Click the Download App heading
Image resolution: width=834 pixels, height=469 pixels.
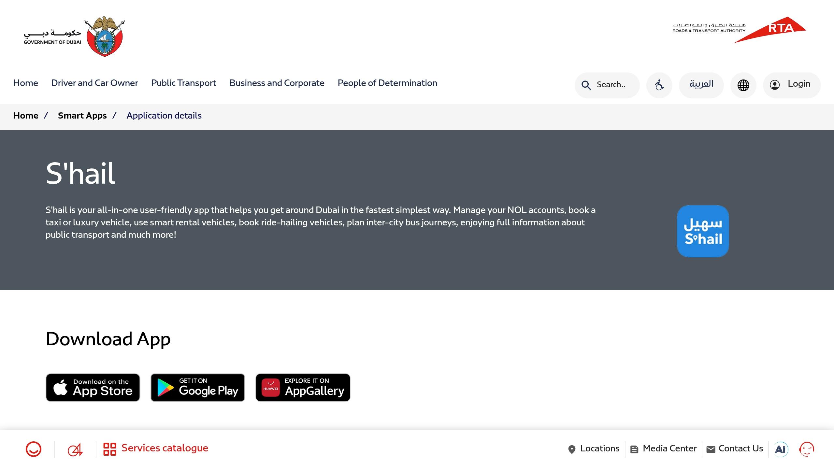pyautogui.click(x=108, y=339)
